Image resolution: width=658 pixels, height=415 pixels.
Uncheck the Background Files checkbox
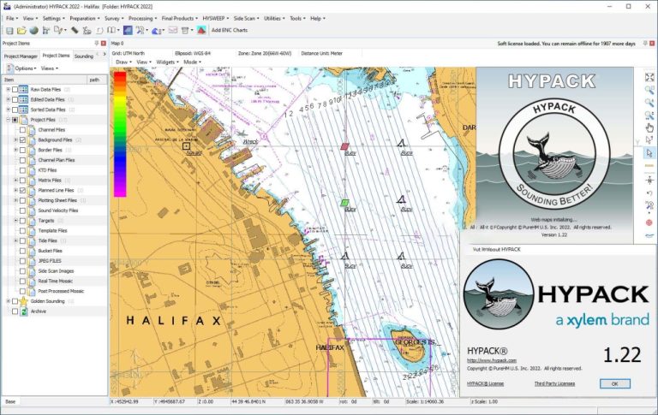[x=22, y=140]
